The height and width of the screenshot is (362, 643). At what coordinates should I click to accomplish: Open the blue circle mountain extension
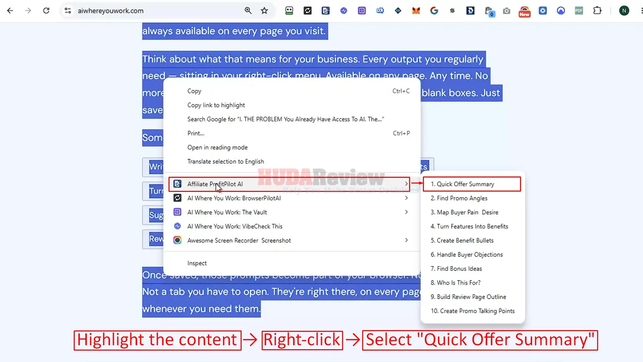[x=561, y=11]
